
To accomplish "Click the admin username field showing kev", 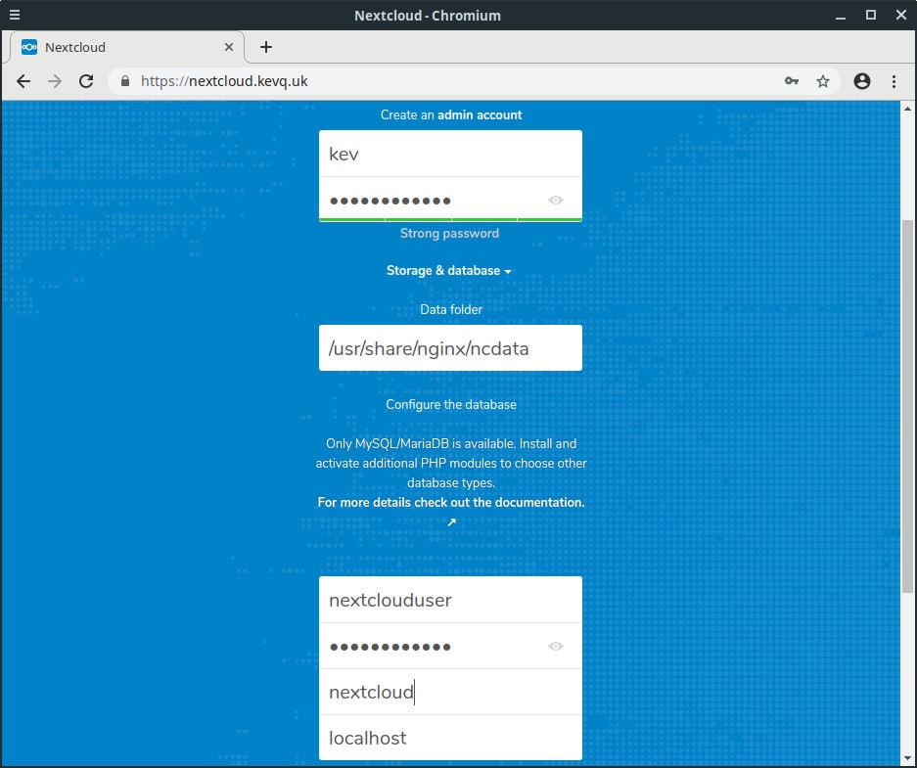I will click(449, 153).
